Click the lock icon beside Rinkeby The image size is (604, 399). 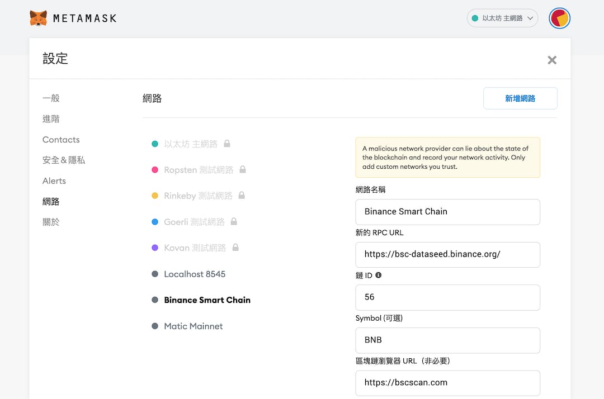click(242, 195)
